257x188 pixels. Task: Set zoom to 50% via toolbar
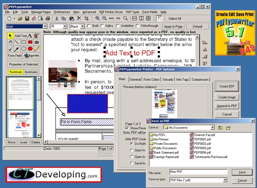tap(118, 19)
